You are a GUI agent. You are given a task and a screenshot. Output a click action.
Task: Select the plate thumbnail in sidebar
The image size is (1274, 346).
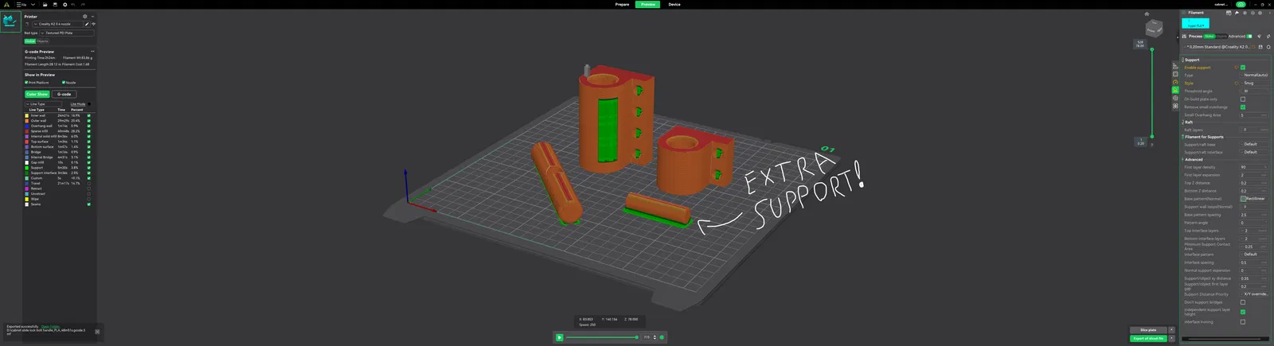point(10,21)
